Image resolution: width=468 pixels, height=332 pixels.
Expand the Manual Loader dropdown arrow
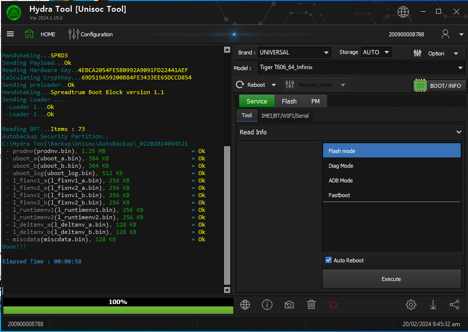[343, 85]
